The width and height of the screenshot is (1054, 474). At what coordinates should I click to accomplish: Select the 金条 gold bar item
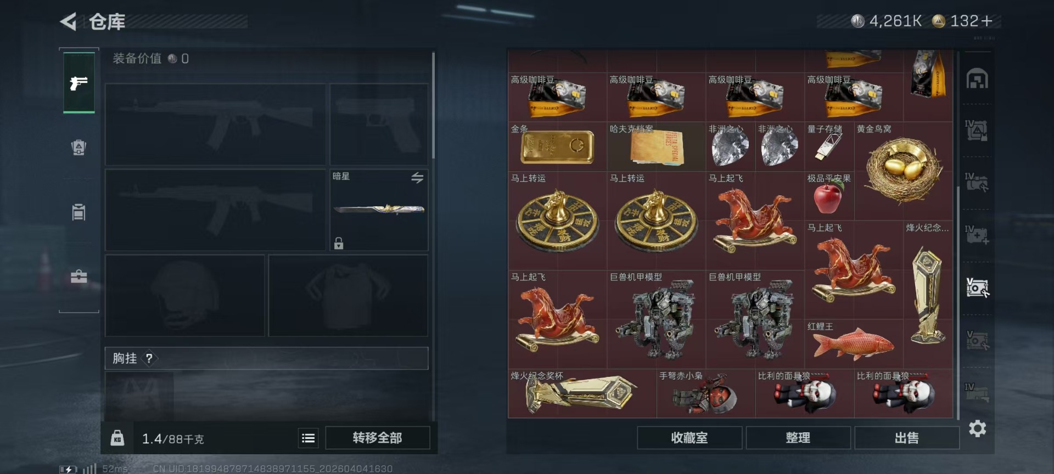tap(557, 146)
